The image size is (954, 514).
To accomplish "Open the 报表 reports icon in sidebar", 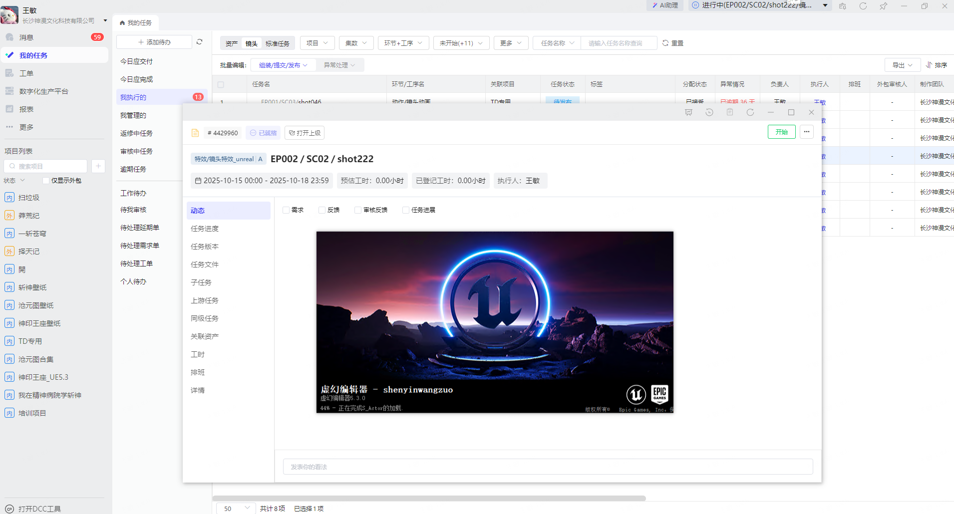I will point(9,109).
